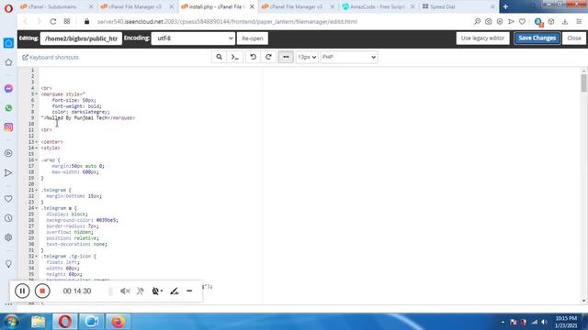Image resolution: width=588 pixels, height=330 pixels.
Task: Open the editor search tool
Action: (219, 57)
